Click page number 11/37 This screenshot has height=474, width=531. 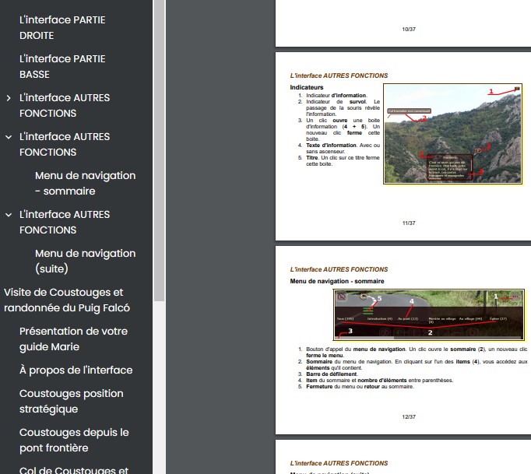pyautogui.click(x=409, y=223)
